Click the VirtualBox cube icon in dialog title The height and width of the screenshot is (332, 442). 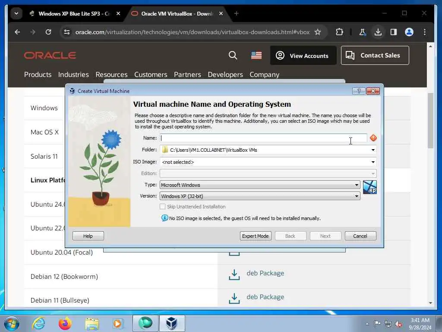pos(72,91)
